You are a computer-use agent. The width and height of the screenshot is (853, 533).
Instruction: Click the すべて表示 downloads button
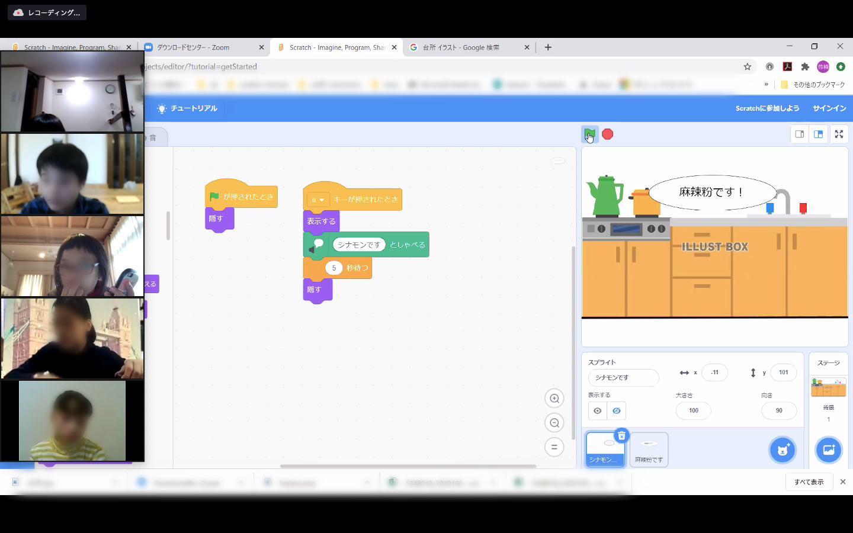tap(809, 482)
